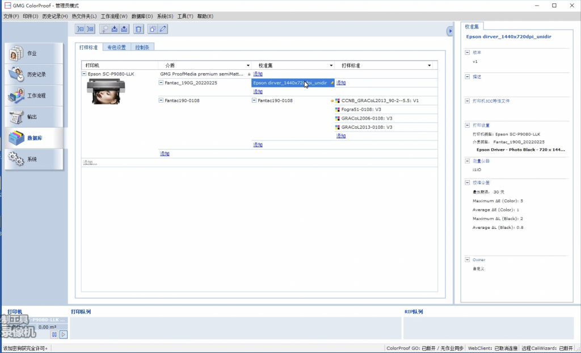
Task: Open the 作业 jobs sidebar section
Action: (33, 53)
